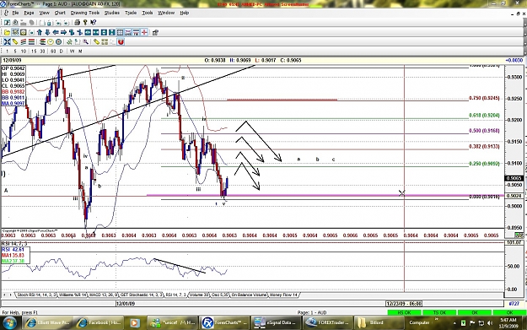
Task: Switch to the Stoch RSI 14, 14, 3, 3 tab
Action: pyautogui.click(x=36, y=295)
